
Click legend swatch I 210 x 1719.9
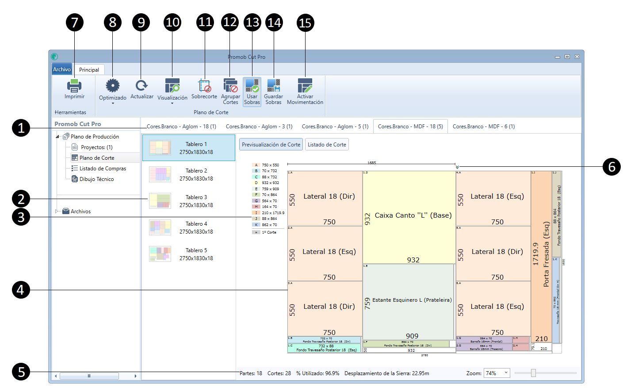[256, 213]
